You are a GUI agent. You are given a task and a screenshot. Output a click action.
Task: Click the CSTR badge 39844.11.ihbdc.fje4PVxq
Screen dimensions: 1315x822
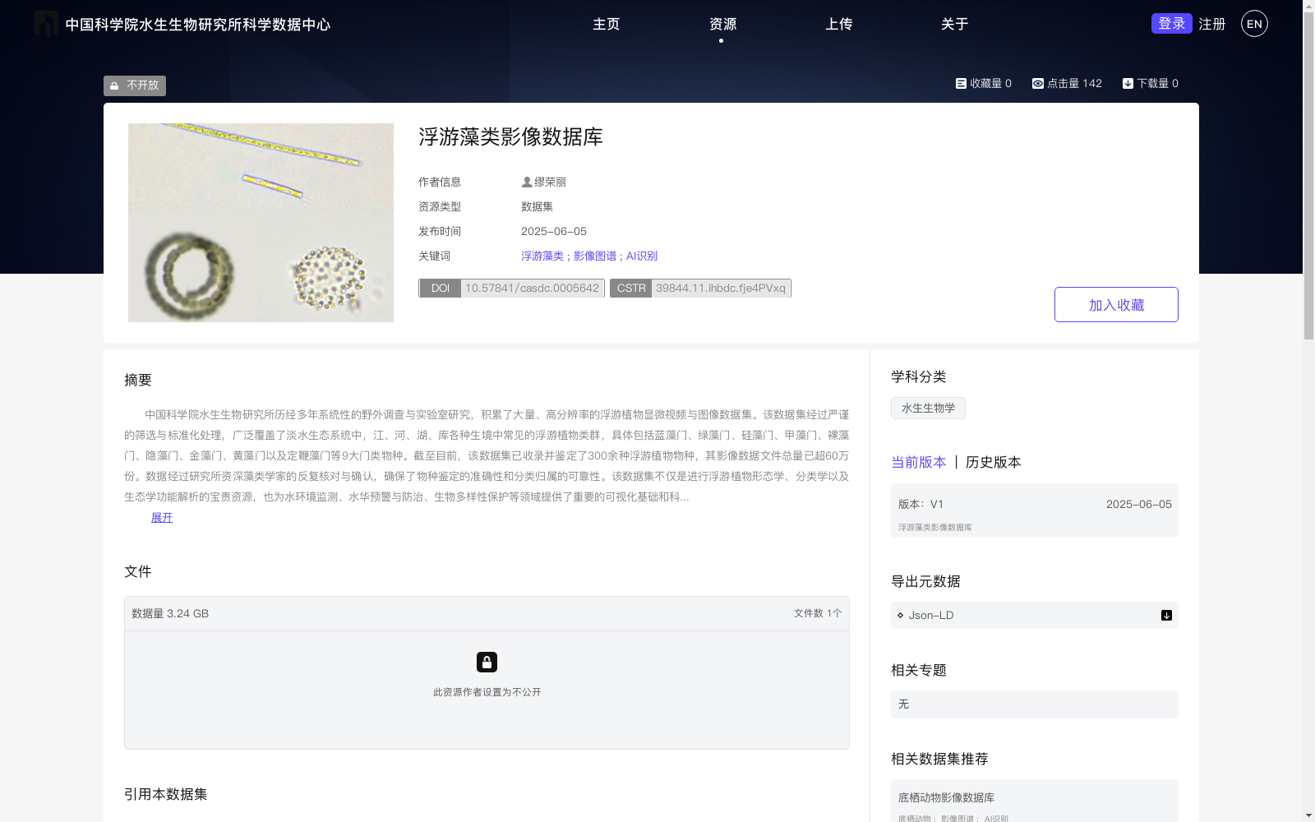click(700, 288)
